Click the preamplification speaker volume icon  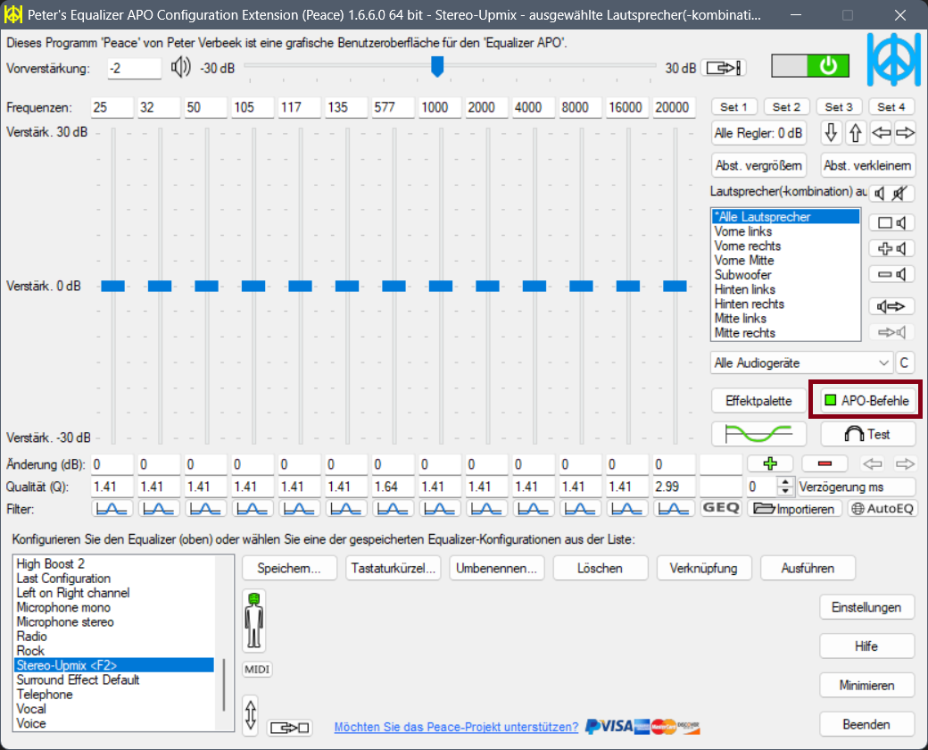[180, 68]
